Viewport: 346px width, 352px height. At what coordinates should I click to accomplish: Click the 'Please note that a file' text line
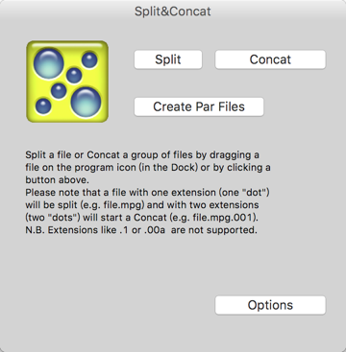pos(149,193)
